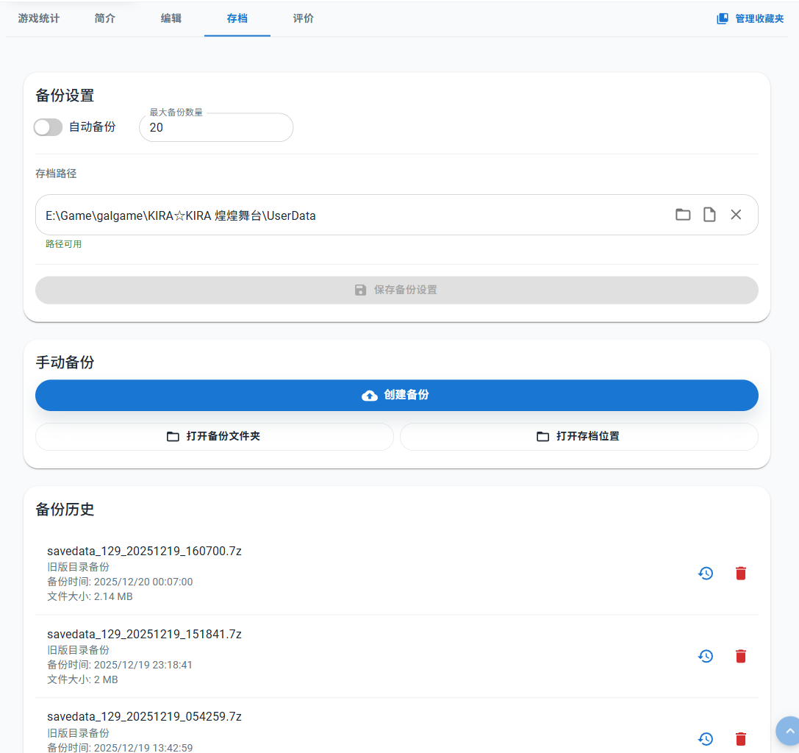The width and height of the screenshot is (799, 753).
Task: Go to the 编辑 tab
Action: coord(171,18)
